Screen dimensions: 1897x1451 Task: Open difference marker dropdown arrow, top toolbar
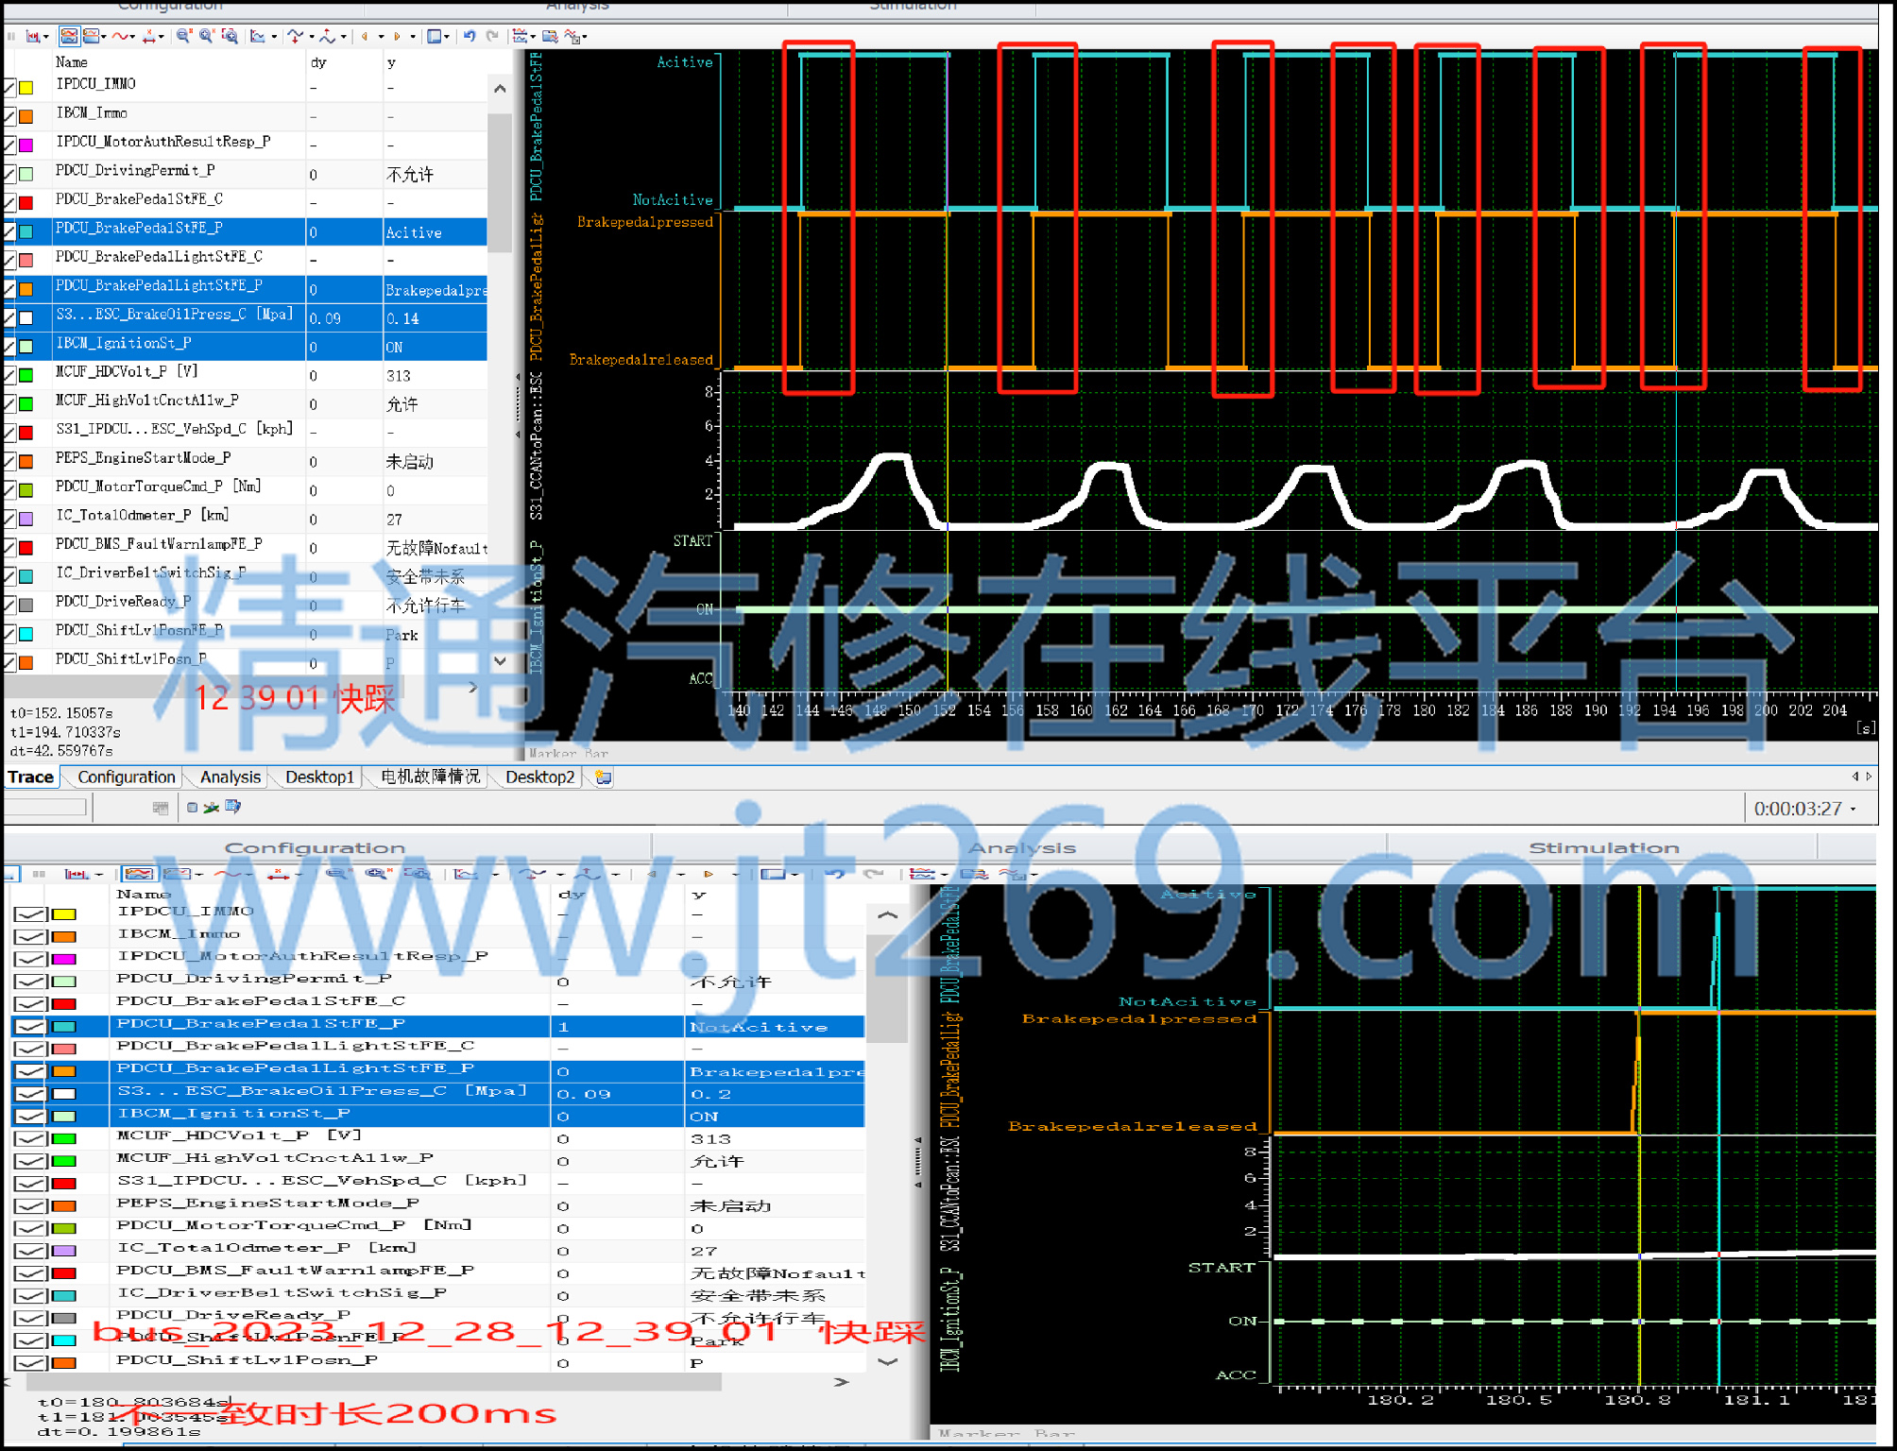(162, 37)
